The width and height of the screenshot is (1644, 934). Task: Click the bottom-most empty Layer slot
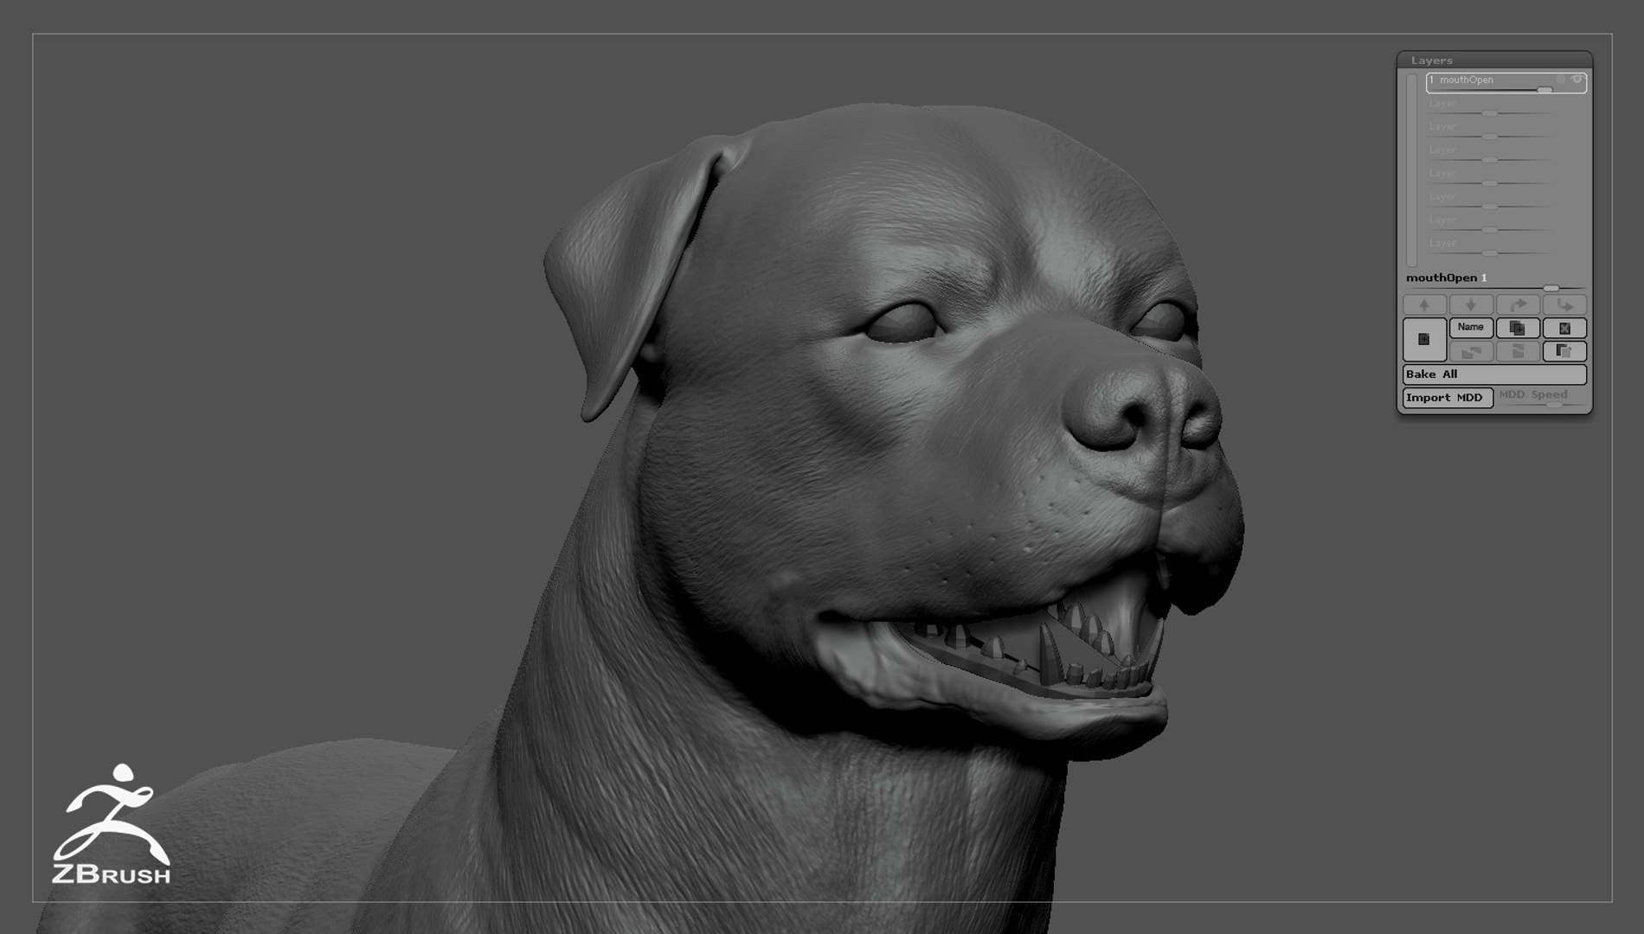[1506, 246]
